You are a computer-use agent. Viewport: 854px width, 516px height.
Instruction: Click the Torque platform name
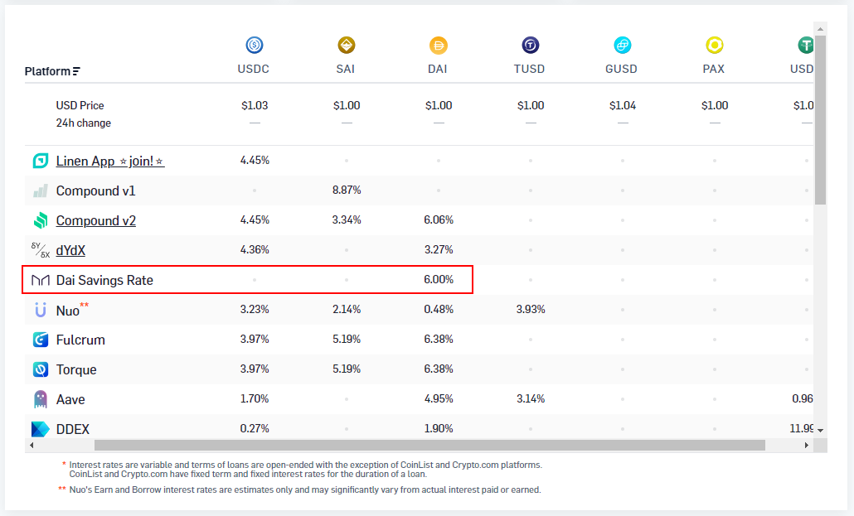[76, 369]
